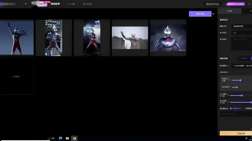Viewport: 252px width, 141px height.
Task: Click the notification bell icon
Action: click(249, 4)
